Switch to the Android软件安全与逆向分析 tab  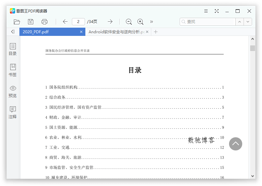[118, 32]
